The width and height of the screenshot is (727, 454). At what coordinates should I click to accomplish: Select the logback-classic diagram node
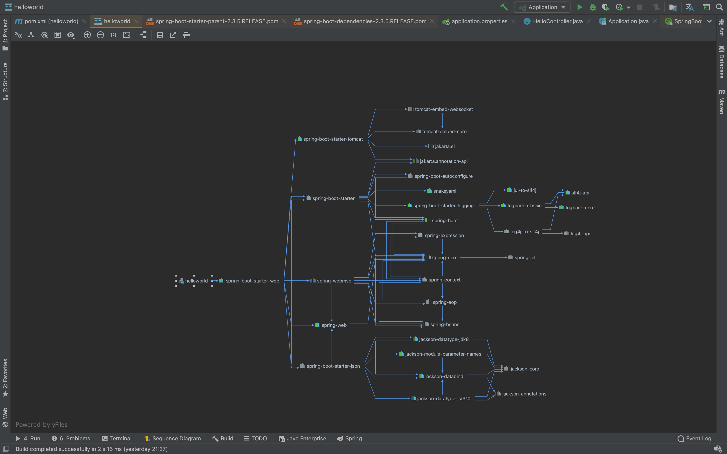tap(521, 206)
